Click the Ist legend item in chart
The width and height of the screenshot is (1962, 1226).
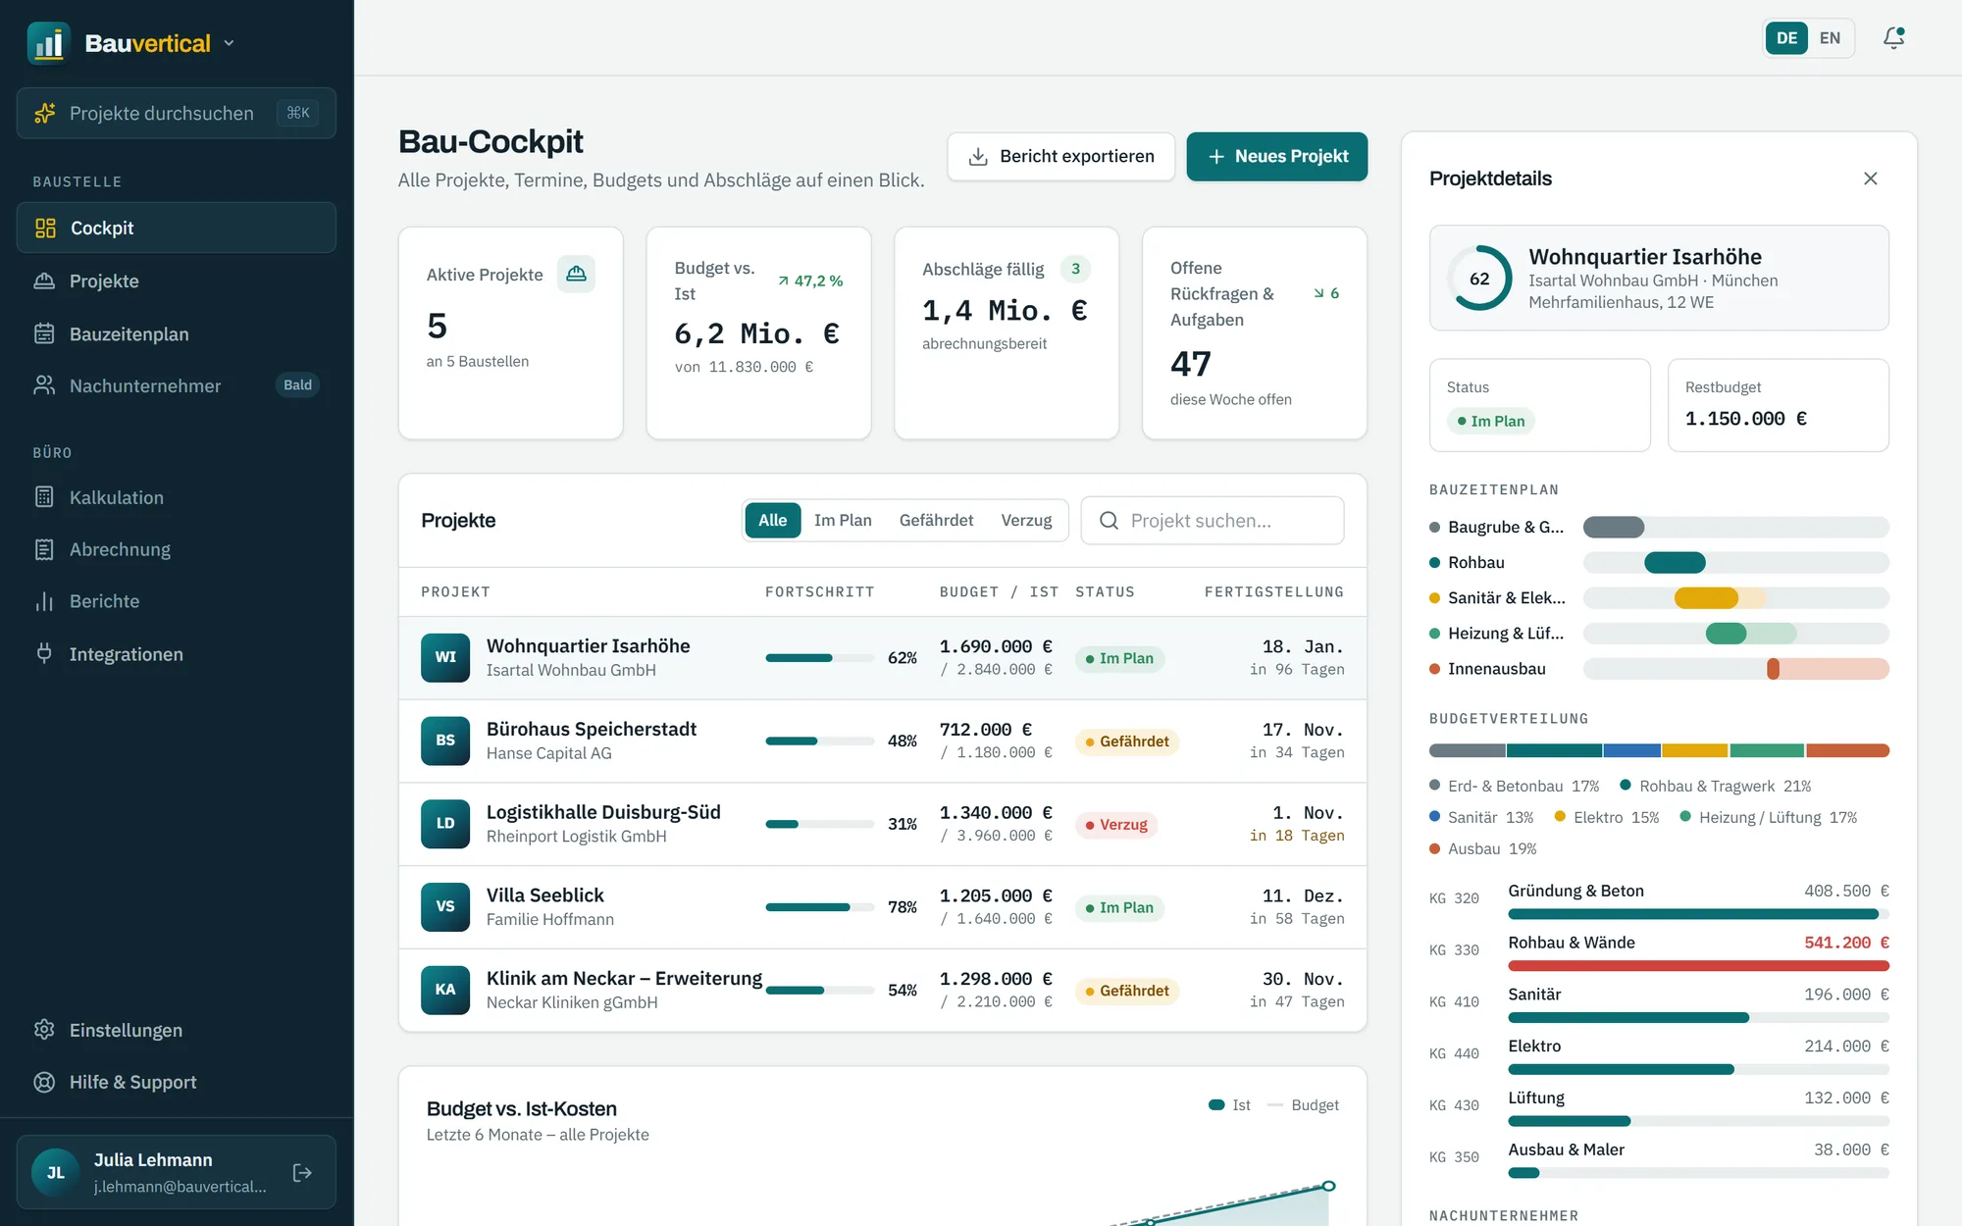[1229, 1105]
